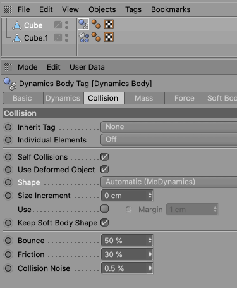Select the Phong tag on Cube.1
The image size is (237, 288).
pos(96,37)
